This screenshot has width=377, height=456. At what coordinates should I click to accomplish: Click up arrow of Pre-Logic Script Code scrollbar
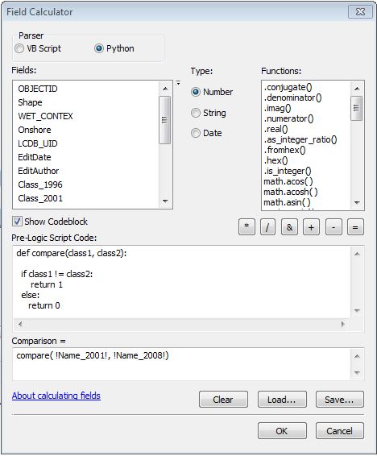357,254
